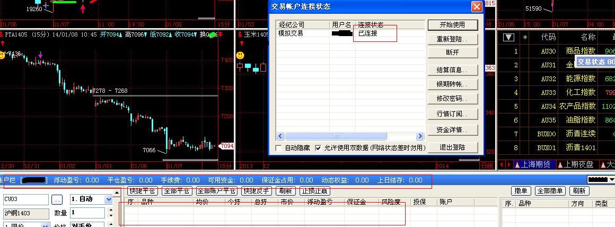Select the AU30 商品指数 row
615x227 pixels.
[557, 51]
